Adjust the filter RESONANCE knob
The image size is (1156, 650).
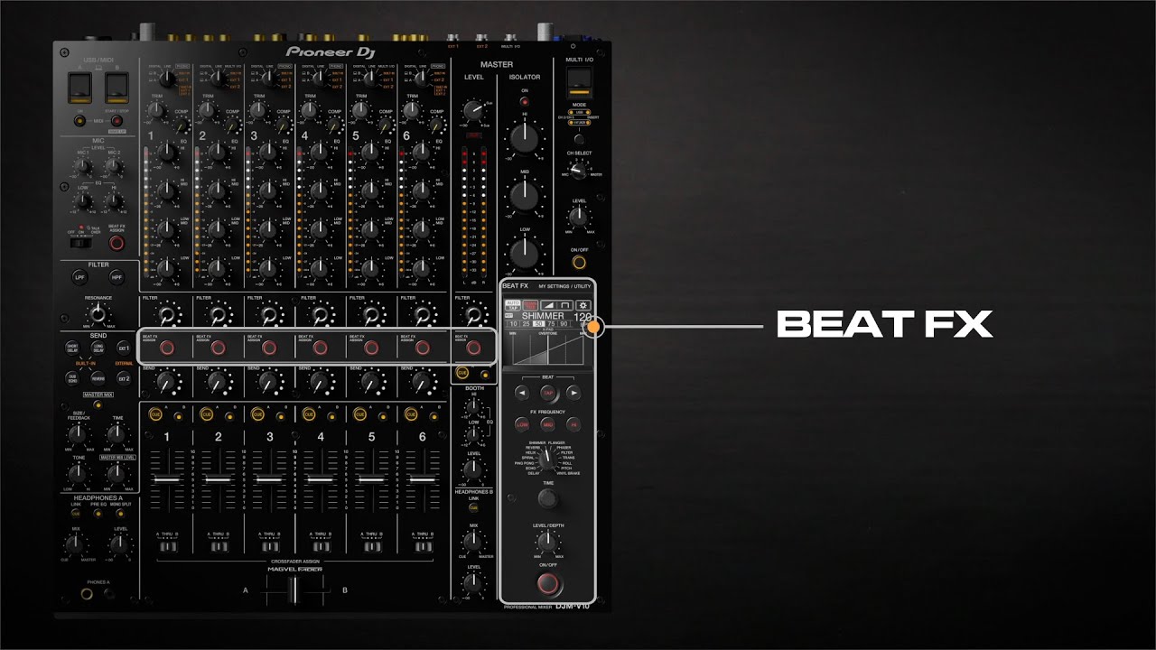pyautogui.click(x=98, y=314)
